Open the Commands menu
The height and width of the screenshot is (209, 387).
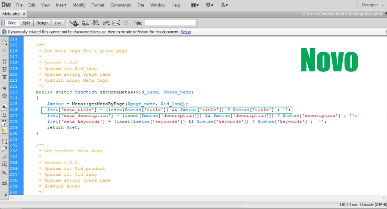point(121,5)
